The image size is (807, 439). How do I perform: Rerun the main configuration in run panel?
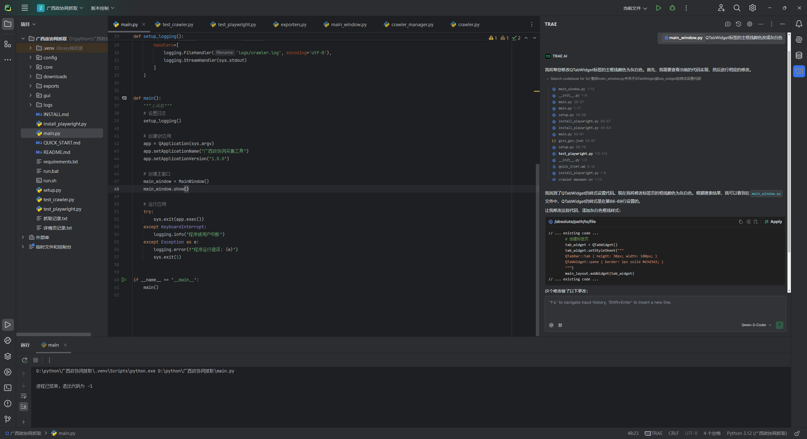coord(24,360)
